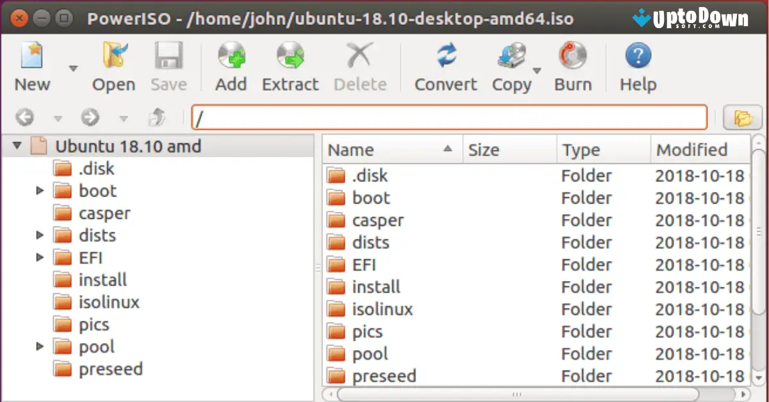Image resolution: width=769 pixels, height=402 pixels.
Task: Open the dropdown next to the New button
Action: 72,67
